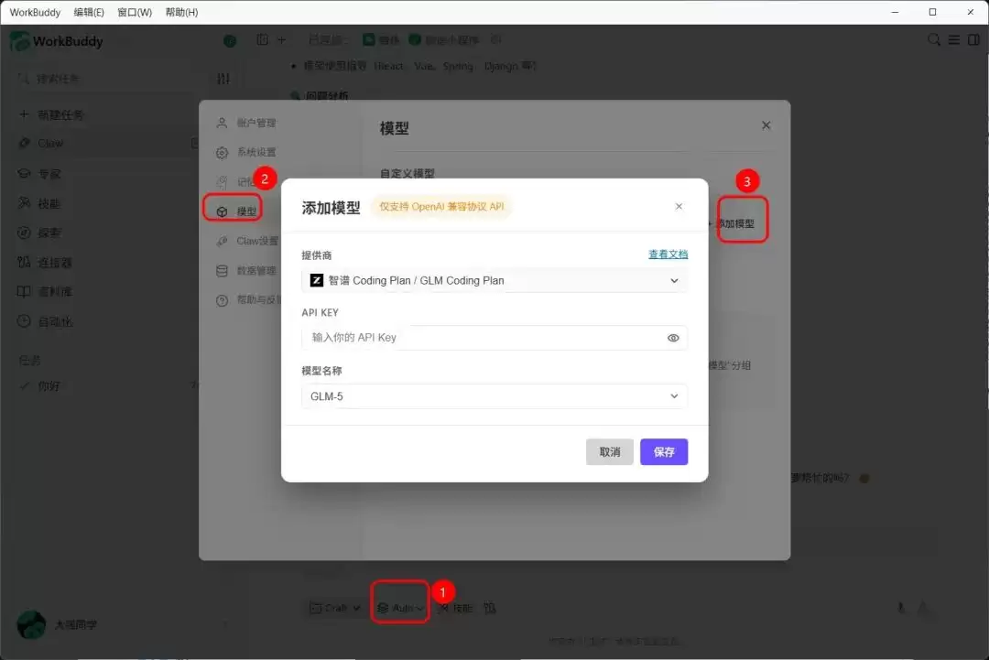Open 数据管理 in the settings sidebar
This screenshot has width=989, height=660.
(246, 270)
